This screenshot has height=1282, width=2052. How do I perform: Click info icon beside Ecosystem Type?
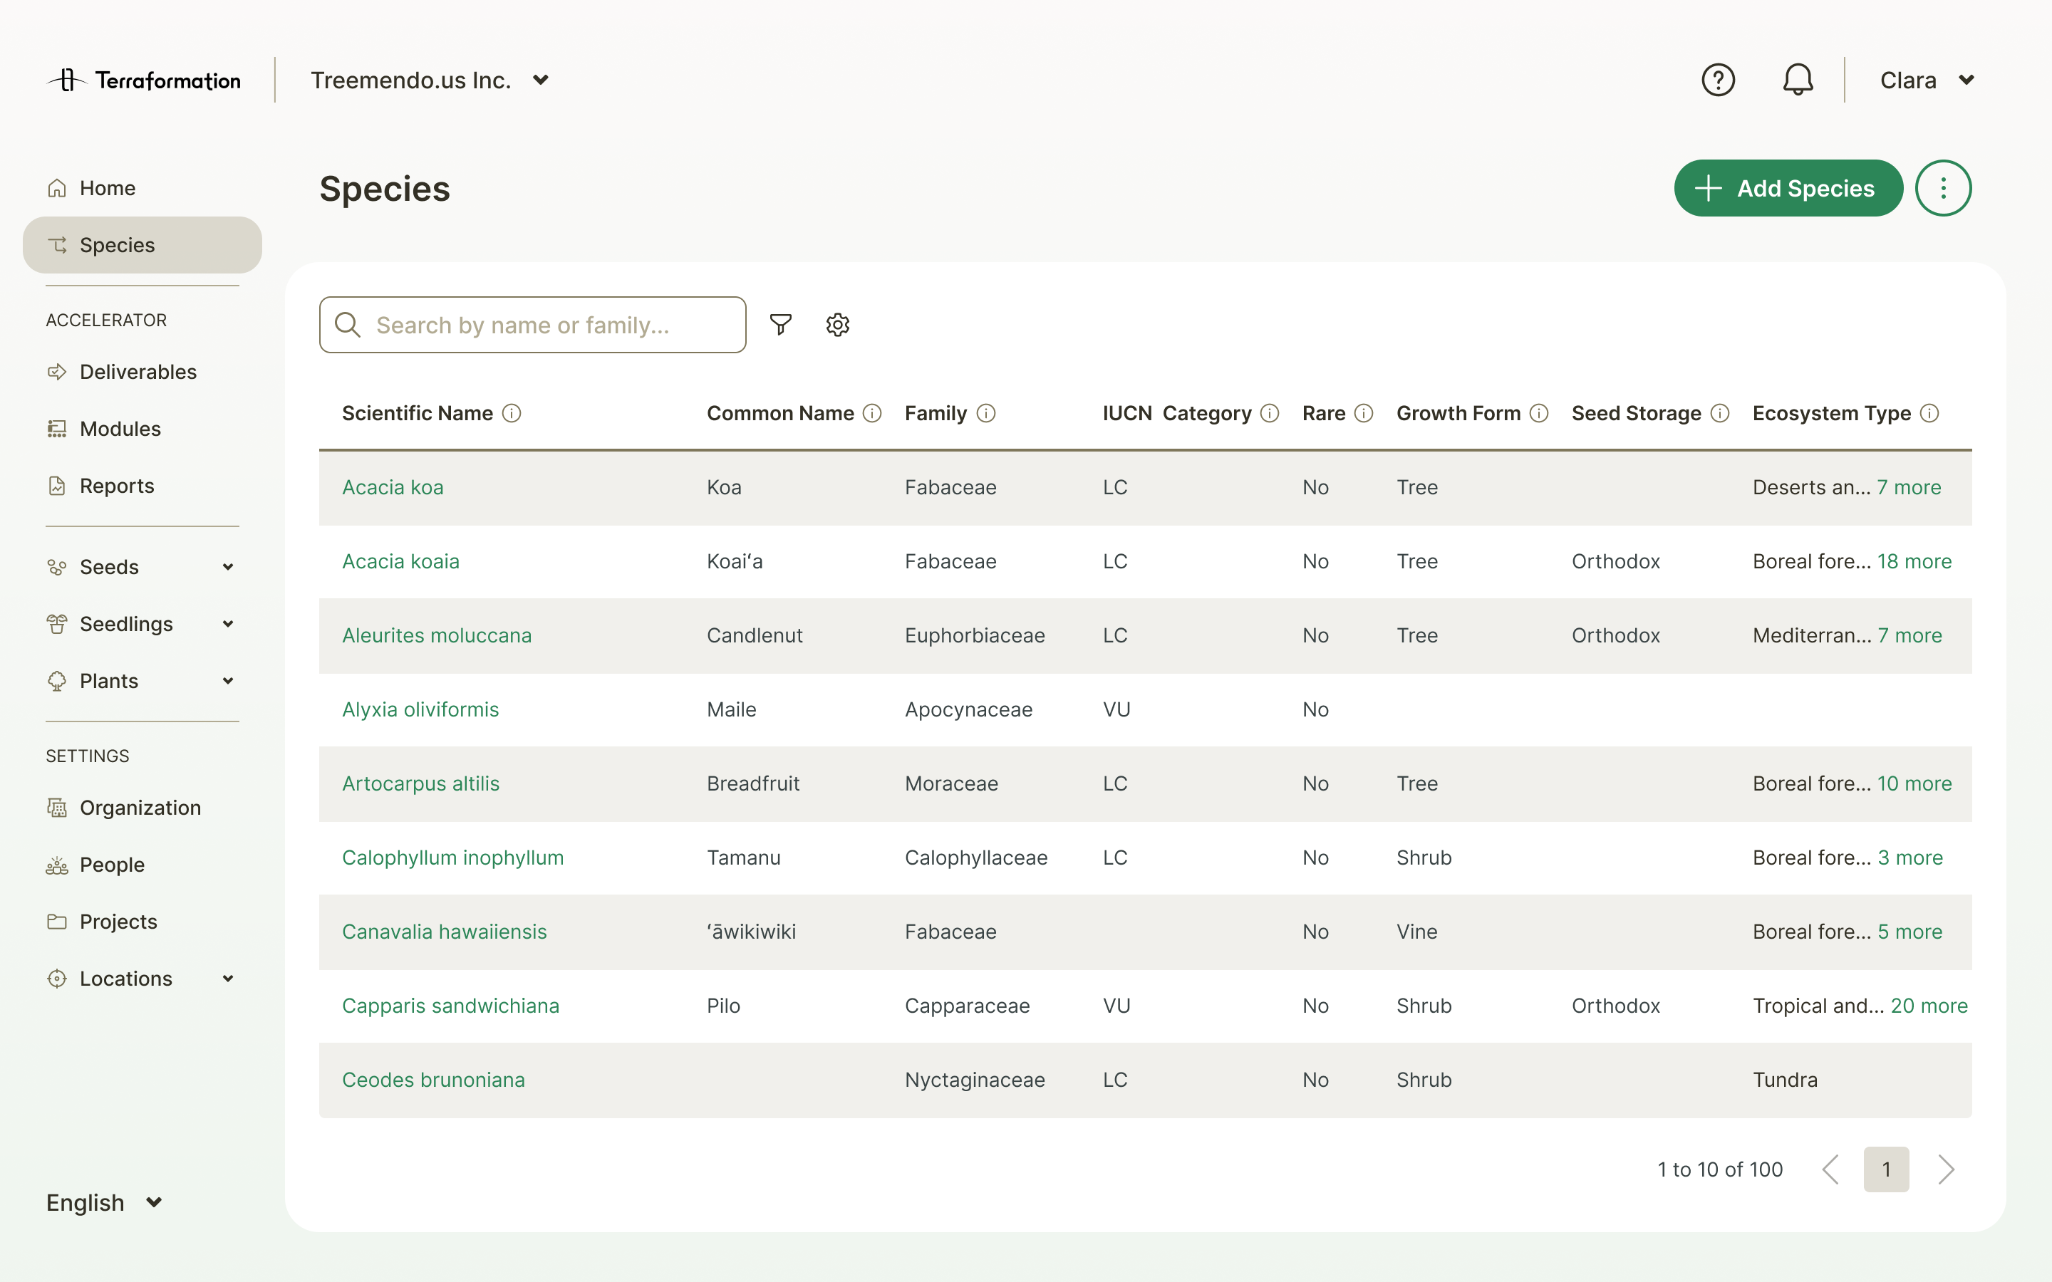click(x=1929, y=414)
